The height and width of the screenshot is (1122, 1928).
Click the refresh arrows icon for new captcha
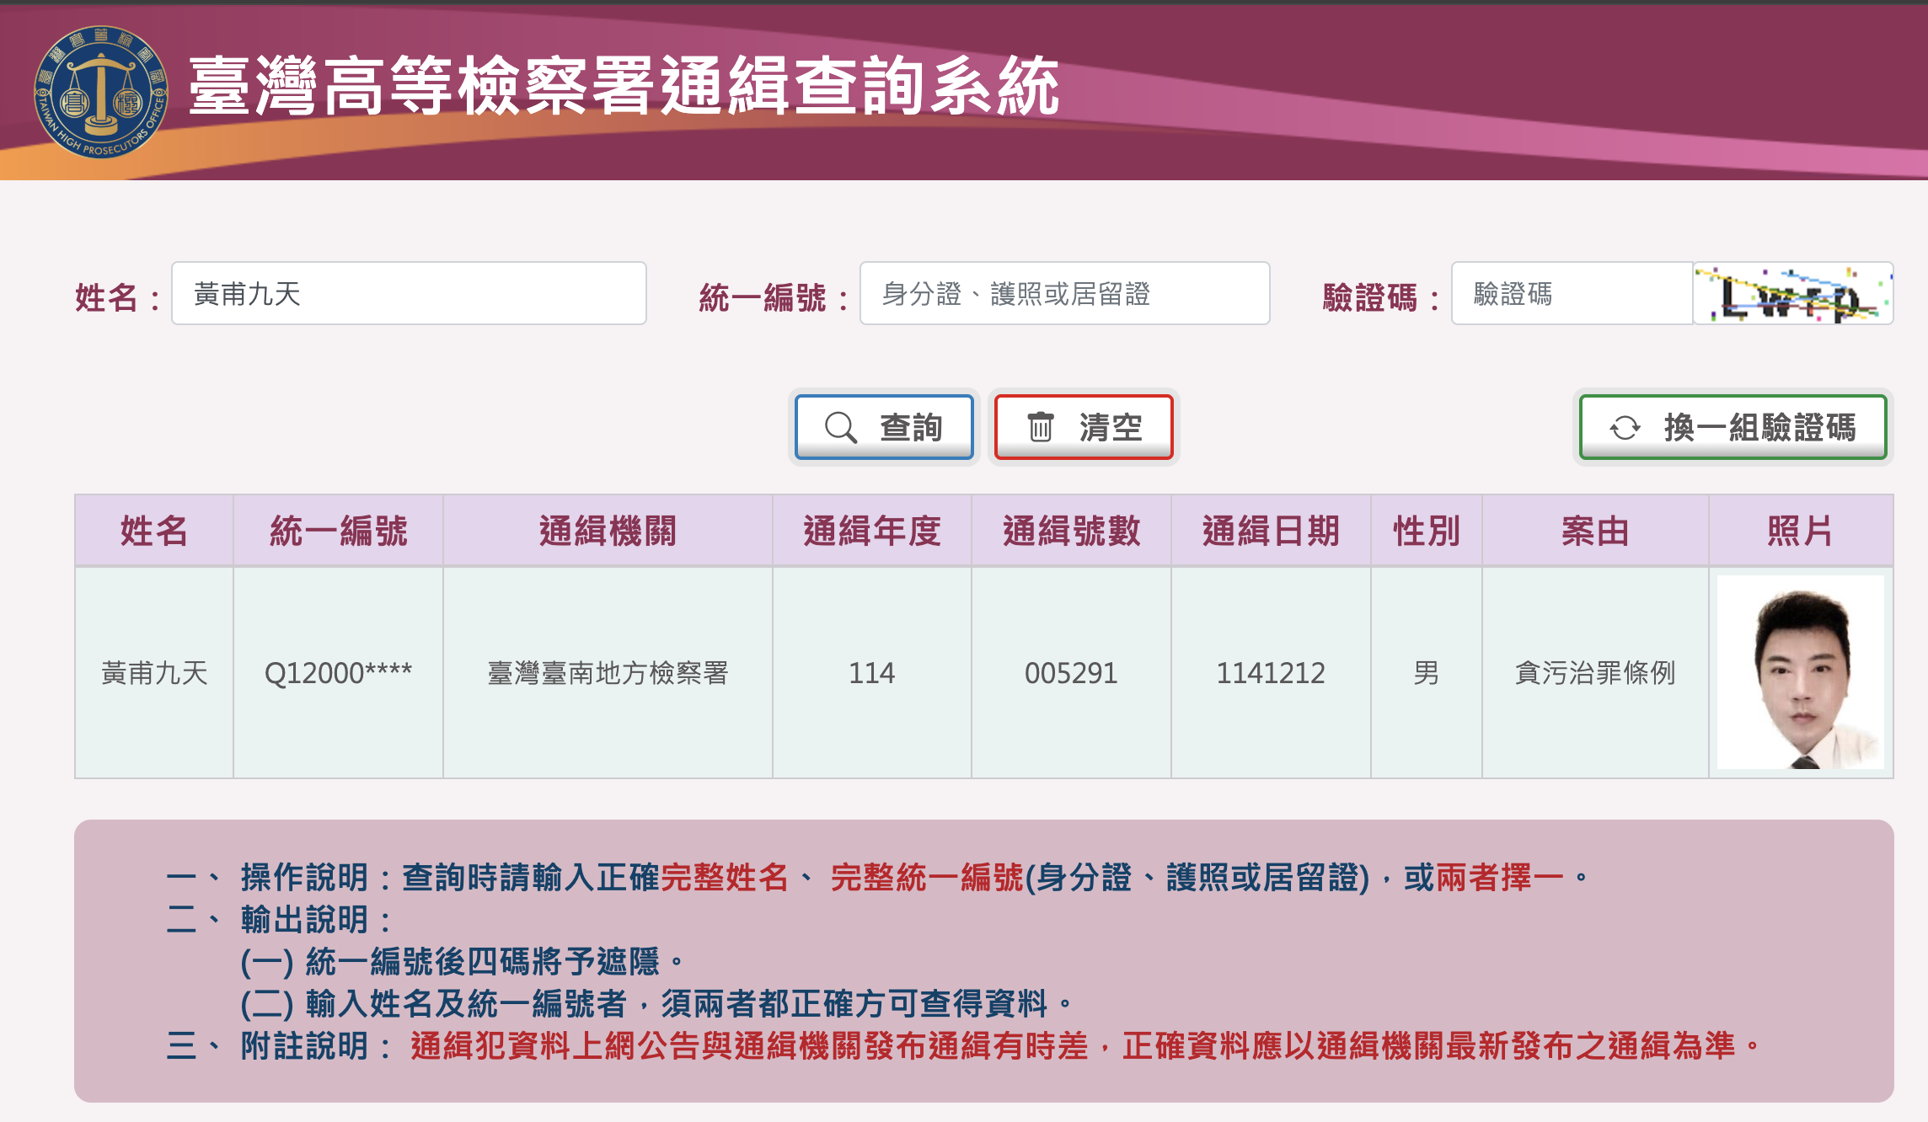[x=1625, y=427]
